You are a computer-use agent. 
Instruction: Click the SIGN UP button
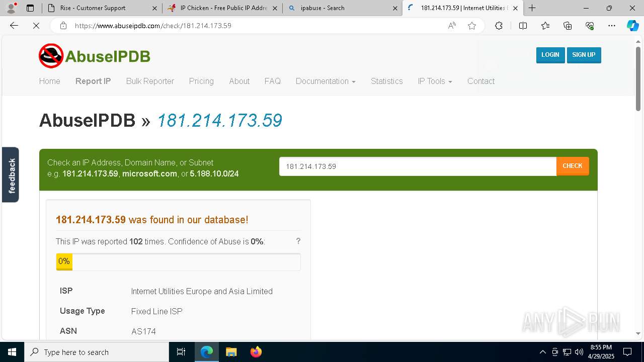(x=584, y=55)
